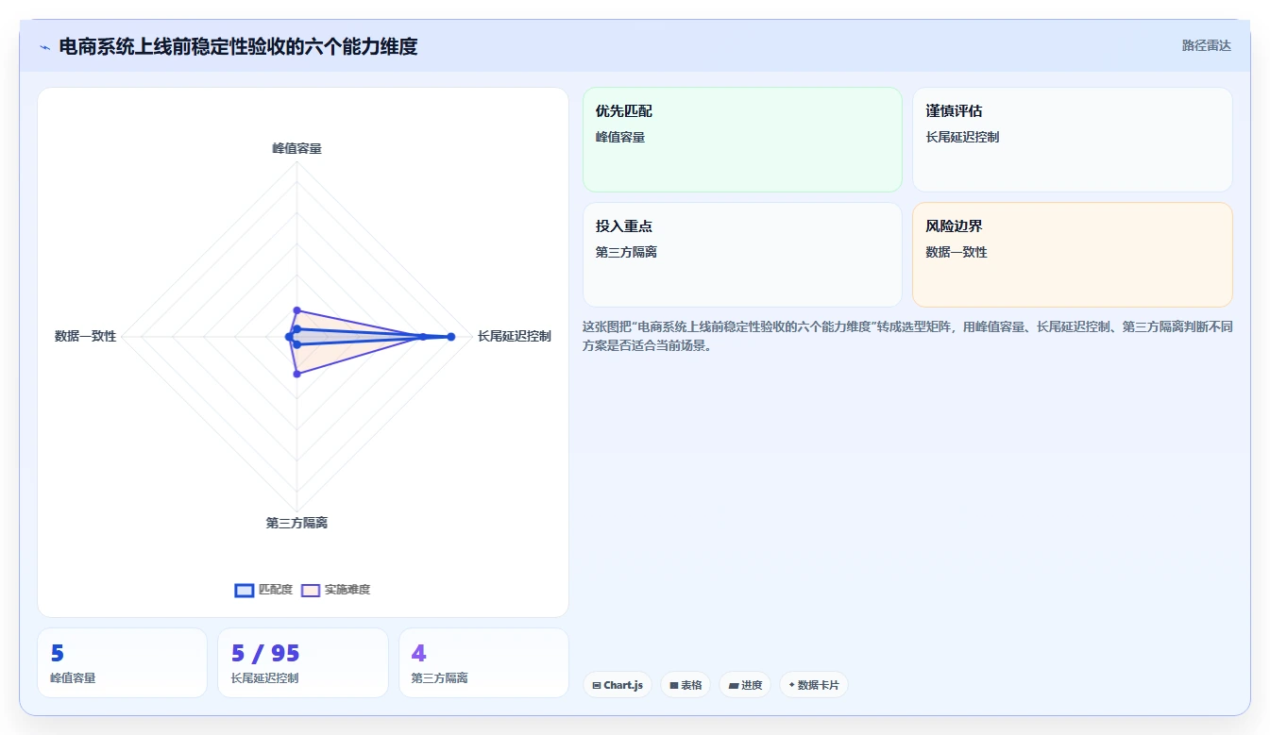The image size is (1270, 735).
Task: Click the stat value 4 above 第三方隔离
Action: click(419, 653)
